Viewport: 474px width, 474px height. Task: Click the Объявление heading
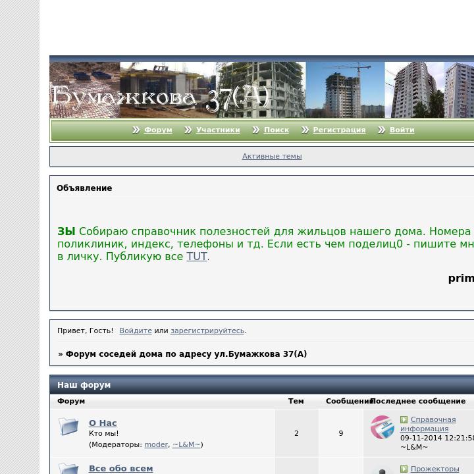(x=84, y=188)
